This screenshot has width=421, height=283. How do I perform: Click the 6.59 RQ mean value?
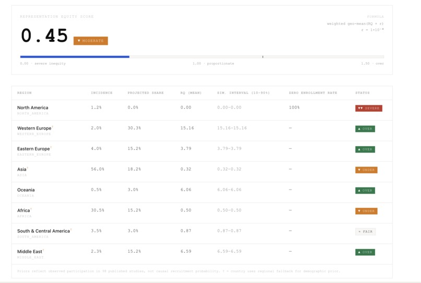186,251
